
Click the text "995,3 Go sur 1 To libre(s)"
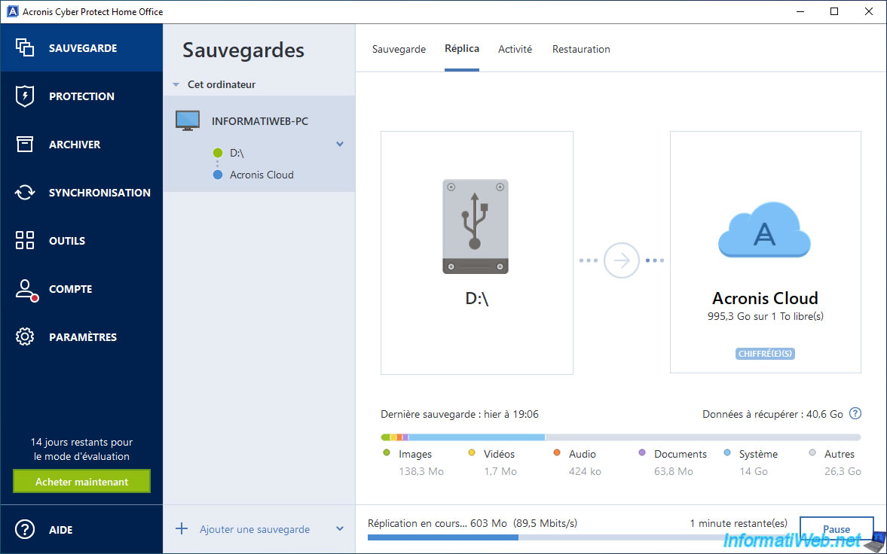[x=766, y=317]
